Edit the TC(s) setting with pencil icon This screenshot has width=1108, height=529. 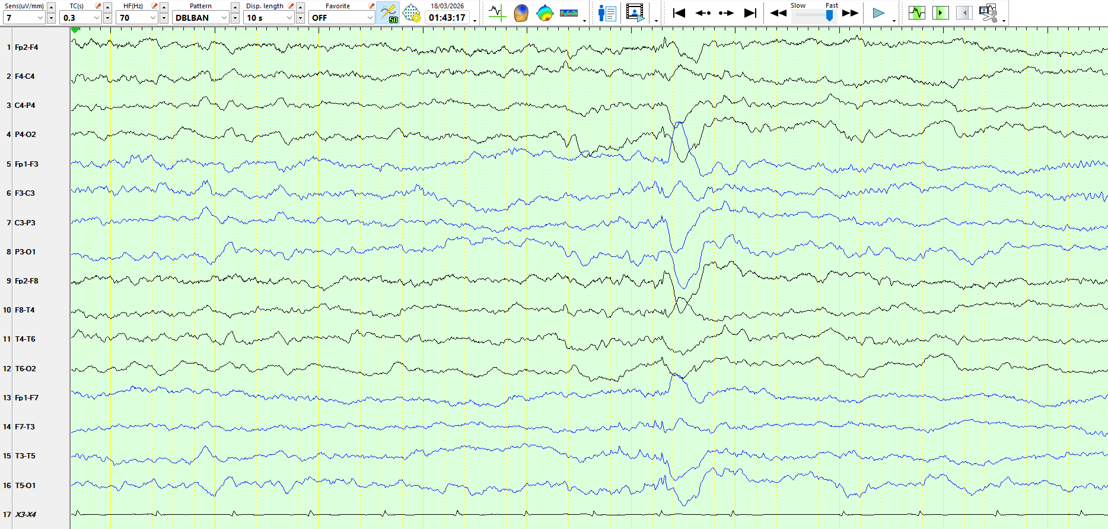click(x=98, y=6)
